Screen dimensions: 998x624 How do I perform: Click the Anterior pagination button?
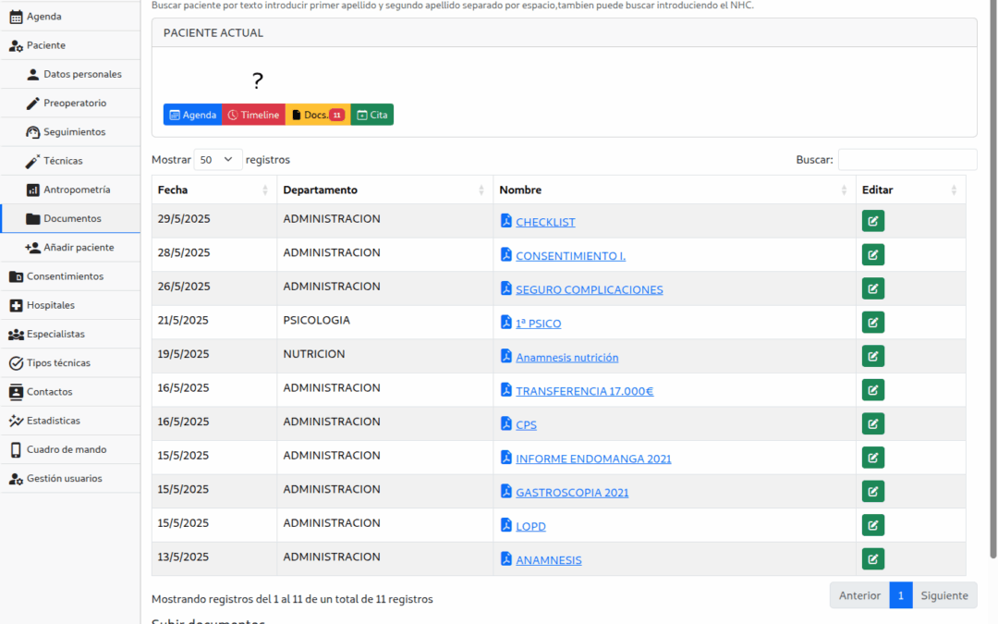tap(859, 595)
